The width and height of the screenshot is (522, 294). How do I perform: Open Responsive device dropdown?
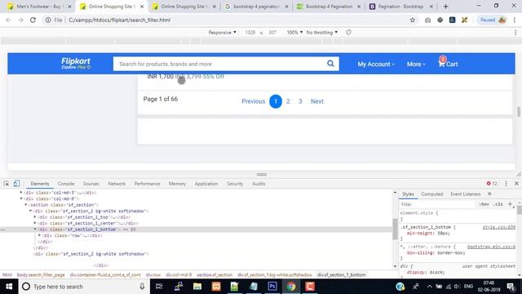223,33
